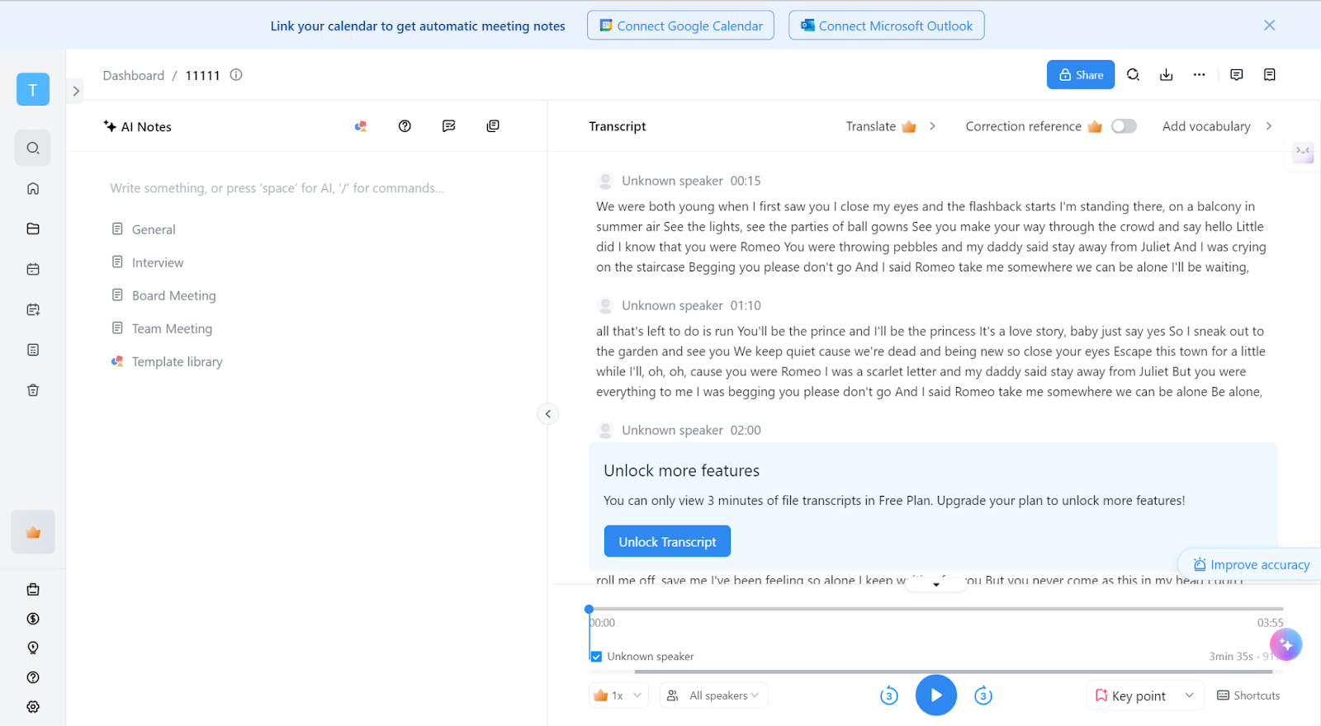The height and width of the screenshot is (726, 1321).
Task: Open the trash icon in sidebar
Action: pyautogui.click(x=33, y=390)
